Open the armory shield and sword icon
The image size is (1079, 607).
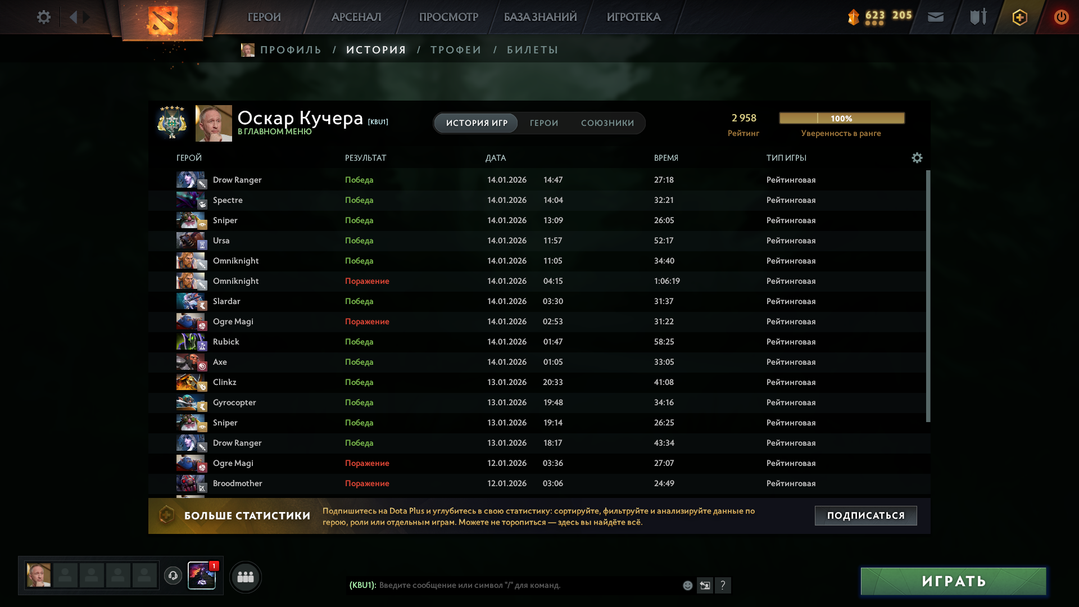pos(978,17)
